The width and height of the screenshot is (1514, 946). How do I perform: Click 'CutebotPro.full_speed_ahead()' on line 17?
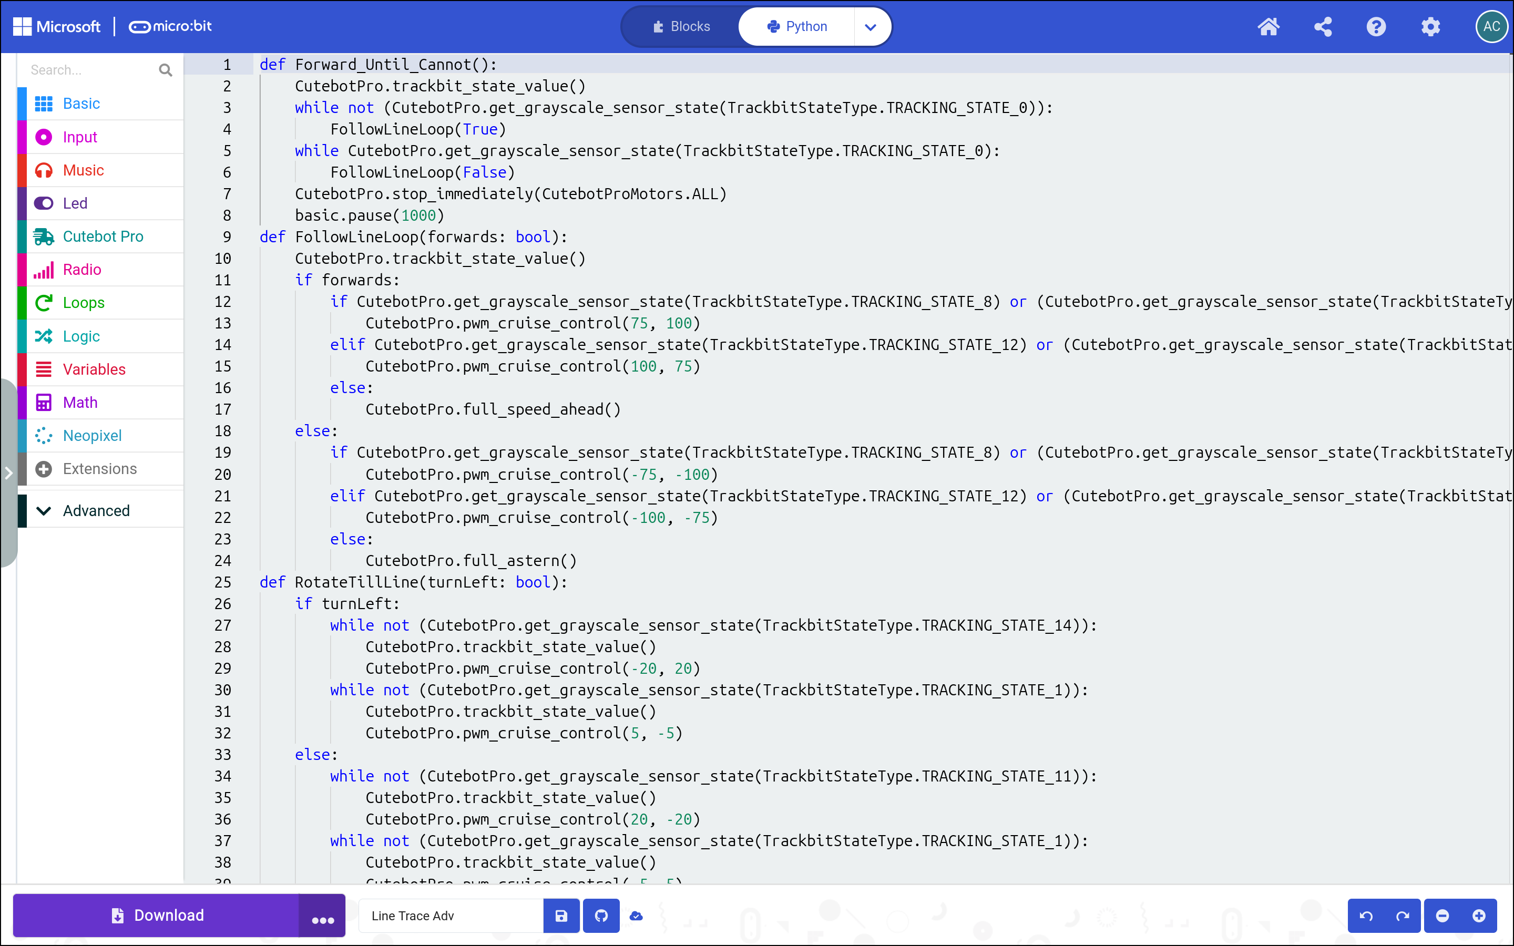point(493,410)
